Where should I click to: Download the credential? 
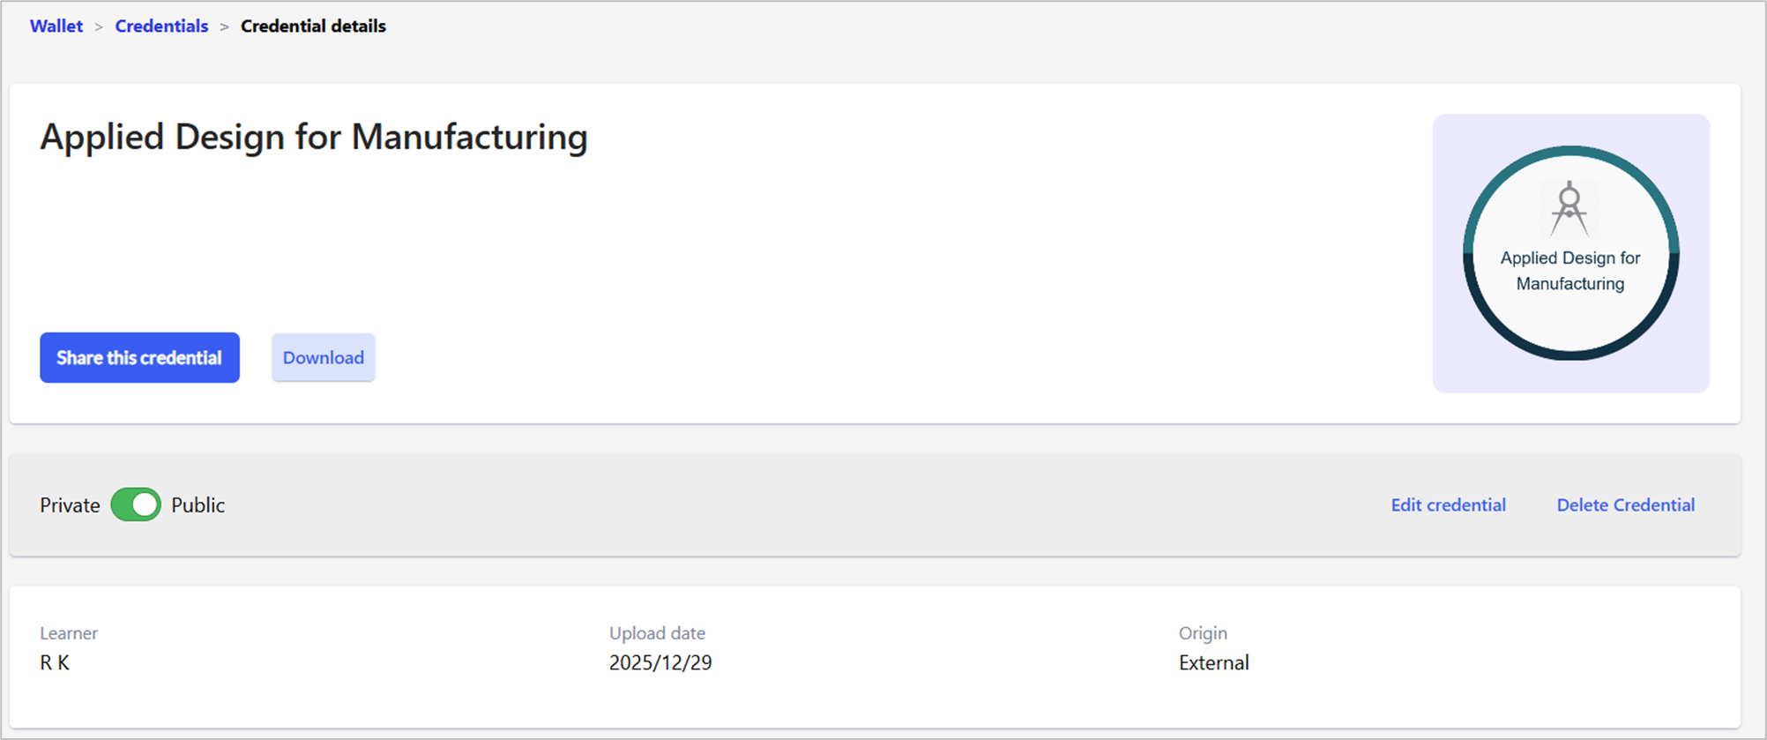(x=323, y=357)
